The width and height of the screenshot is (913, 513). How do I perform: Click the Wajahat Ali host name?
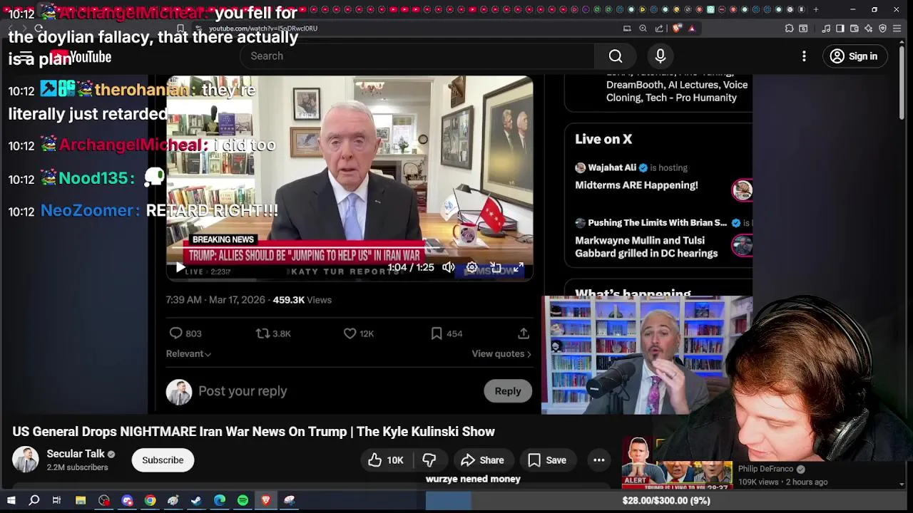(x=612, y=167)
